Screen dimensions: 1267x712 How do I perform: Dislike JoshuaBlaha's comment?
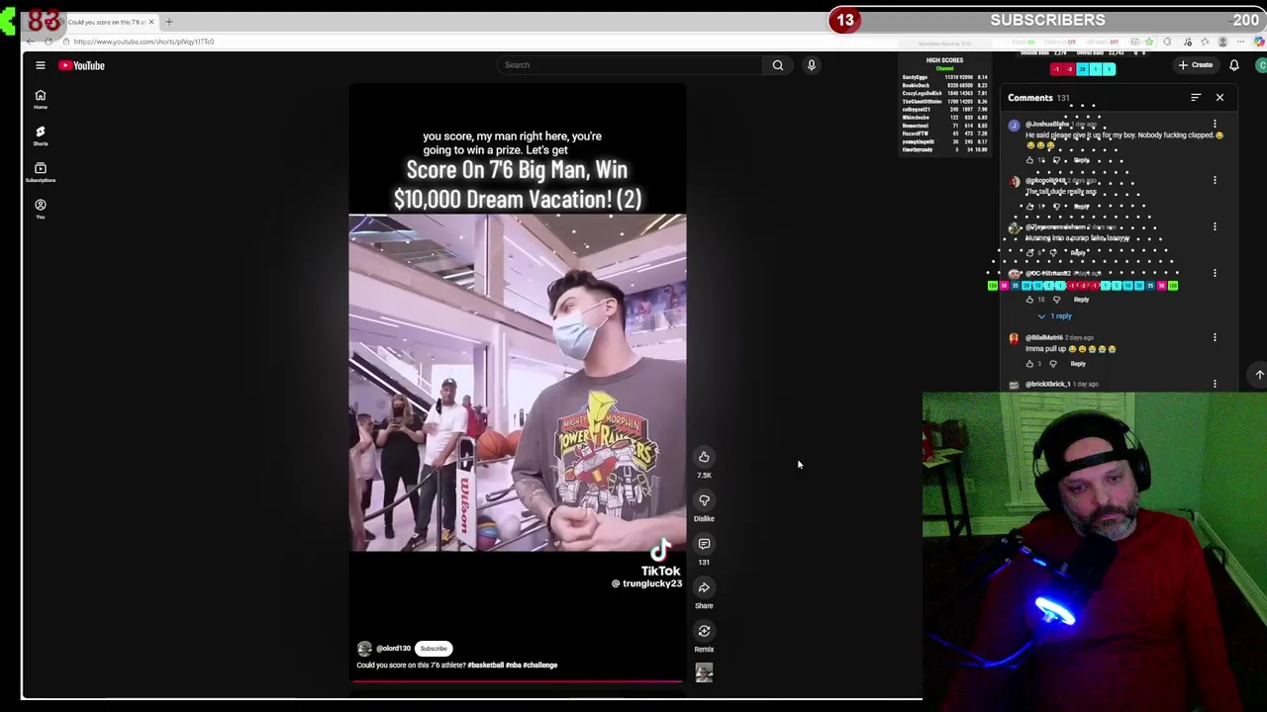pos(1056,160)
